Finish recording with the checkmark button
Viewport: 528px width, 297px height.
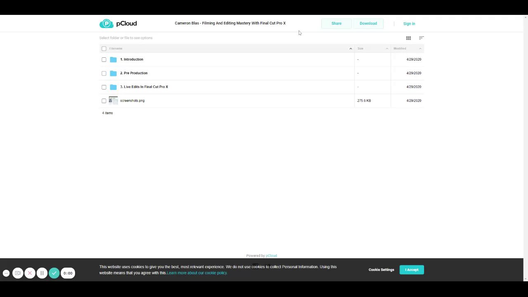pos(54,273)
